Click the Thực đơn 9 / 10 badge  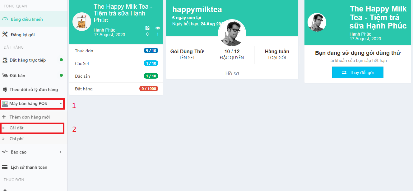pos(151,51)
